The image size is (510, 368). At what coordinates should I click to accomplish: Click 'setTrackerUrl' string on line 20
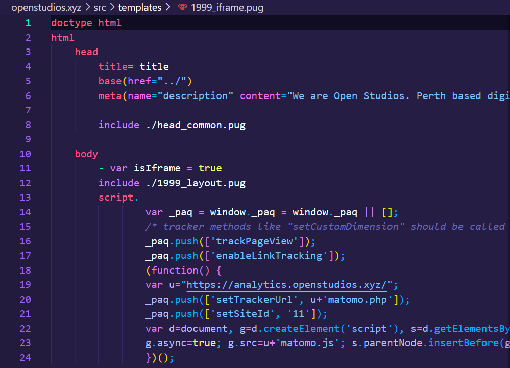coord(254,300)
